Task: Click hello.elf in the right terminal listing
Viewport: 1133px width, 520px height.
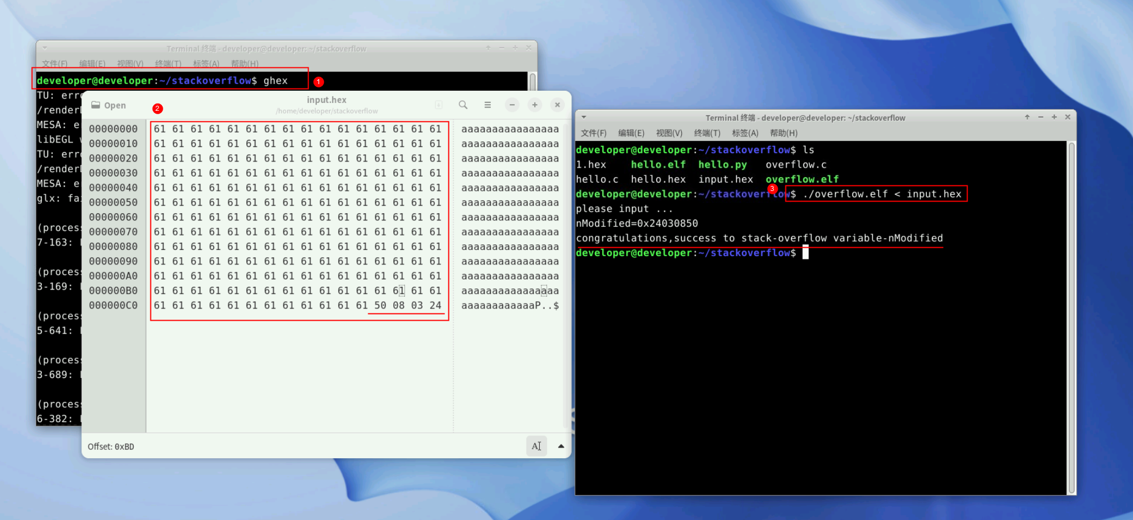Action: [x=658, y=164]
